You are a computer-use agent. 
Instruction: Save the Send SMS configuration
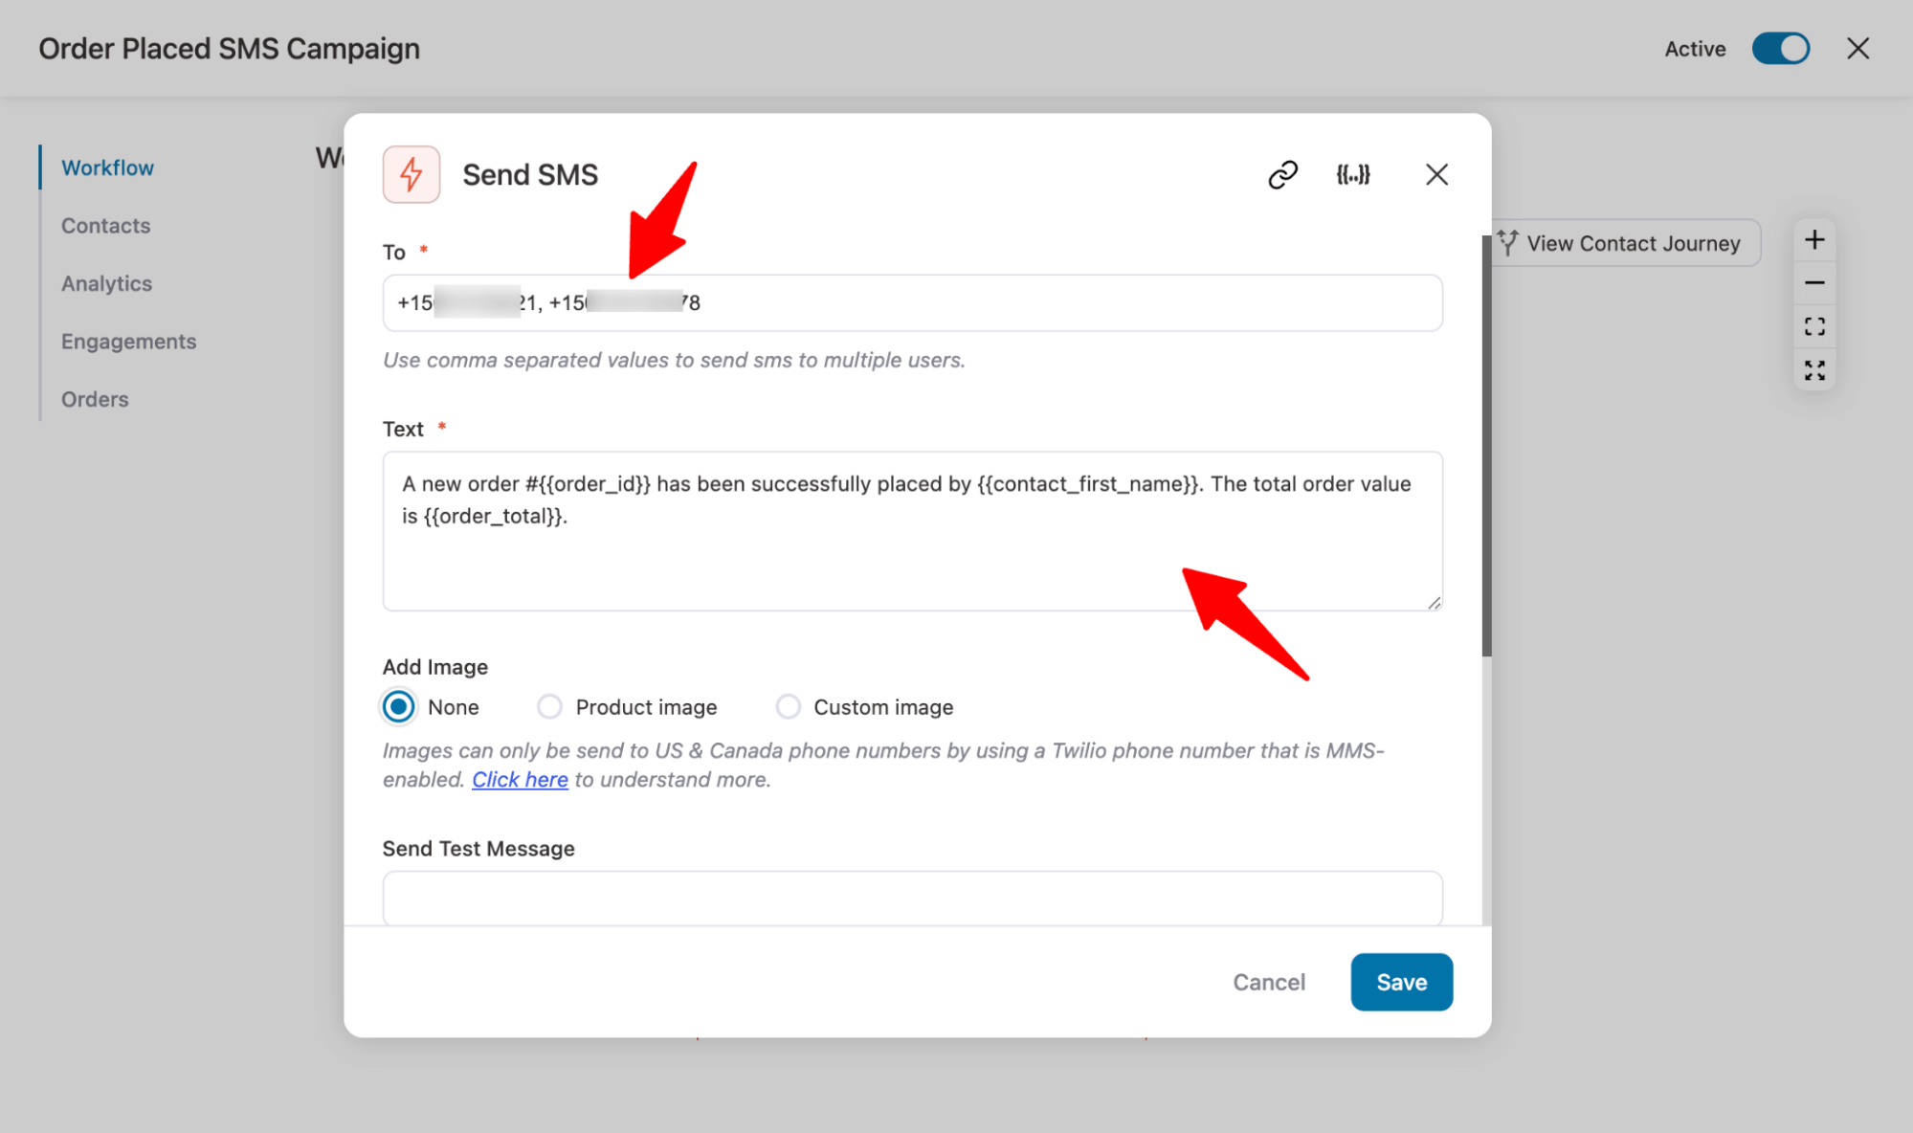(x=1401, y=981)
